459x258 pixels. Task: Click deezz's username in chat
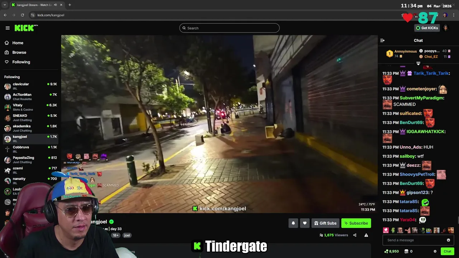[413, 165]
